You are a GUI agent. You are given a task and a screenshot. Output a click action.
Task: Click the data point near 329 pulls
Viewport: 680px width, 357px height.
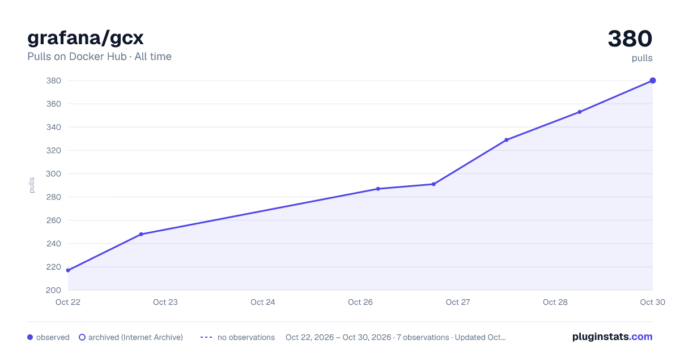click(507, 140)
